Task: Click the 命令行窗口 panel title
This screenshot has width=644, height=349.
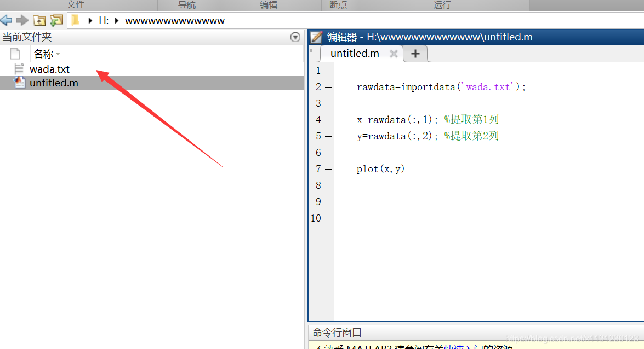Action: pyautogui.click(x=337, y=333)
